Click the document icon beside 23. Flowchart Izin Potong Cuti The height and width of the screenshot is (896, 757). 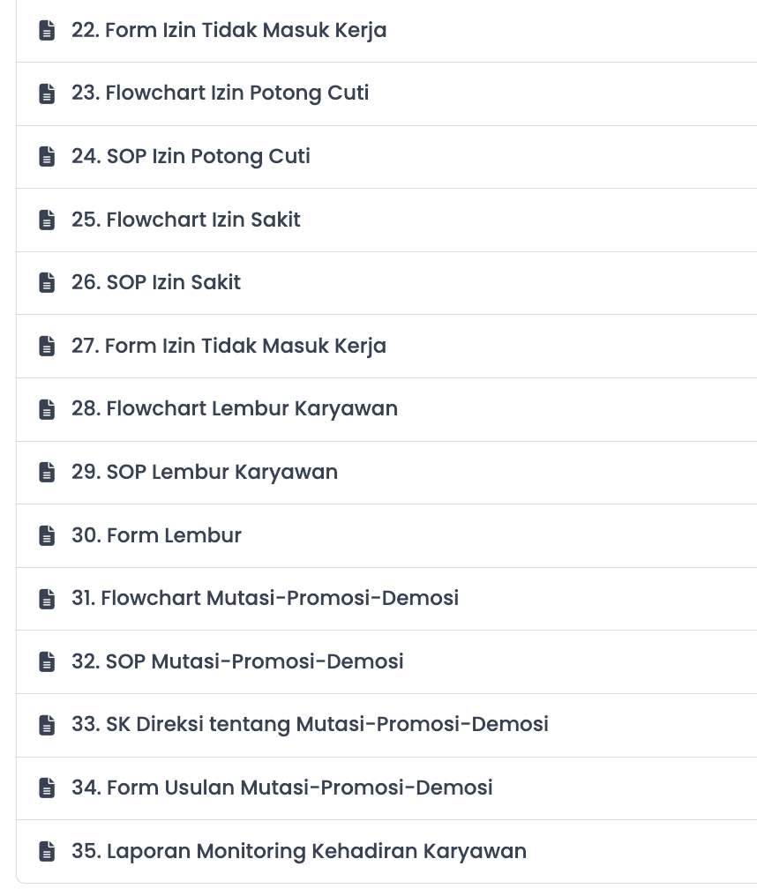pyautogui.click(x=47, y=93)
